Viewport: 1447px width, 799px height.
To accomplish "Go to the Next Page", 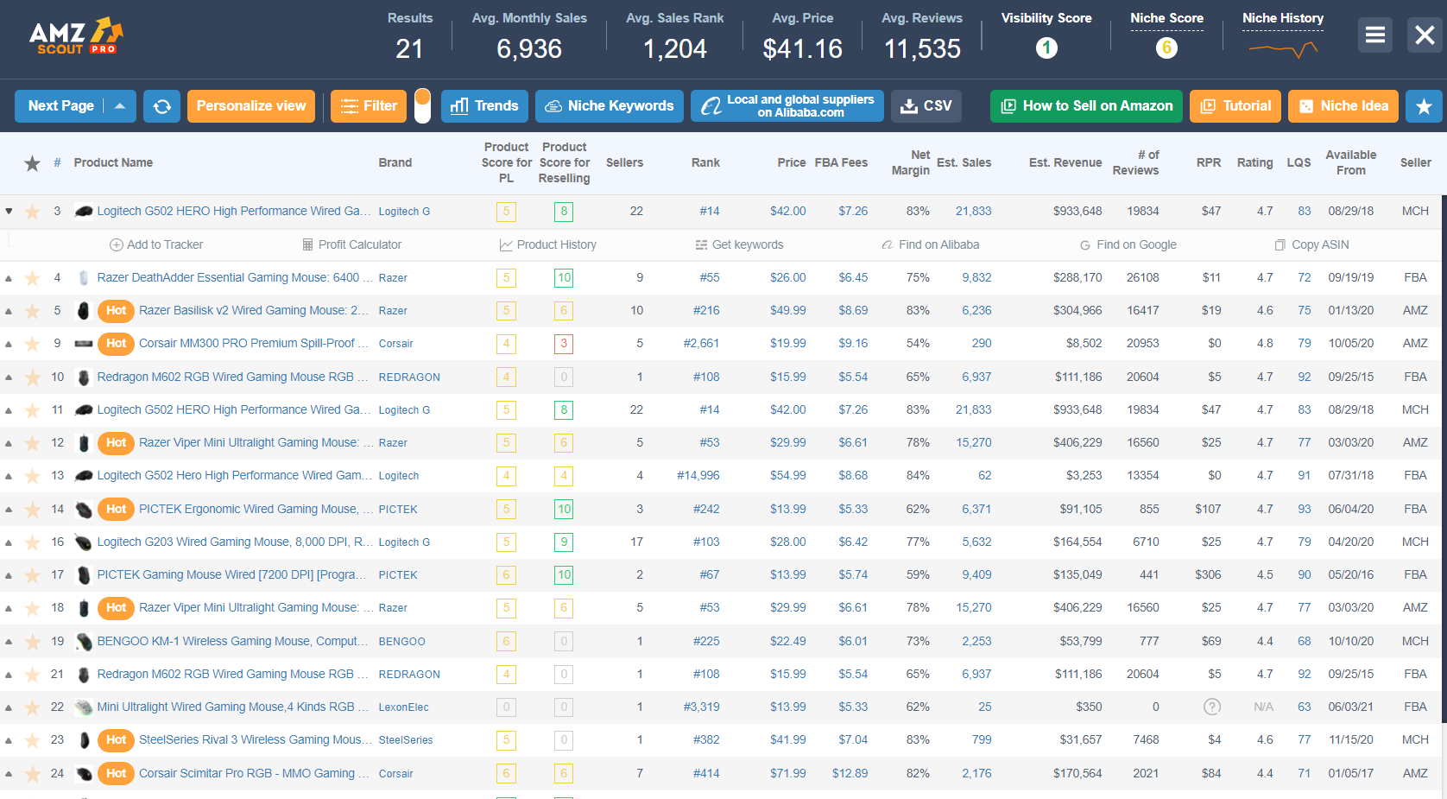I will click(60, 106).
